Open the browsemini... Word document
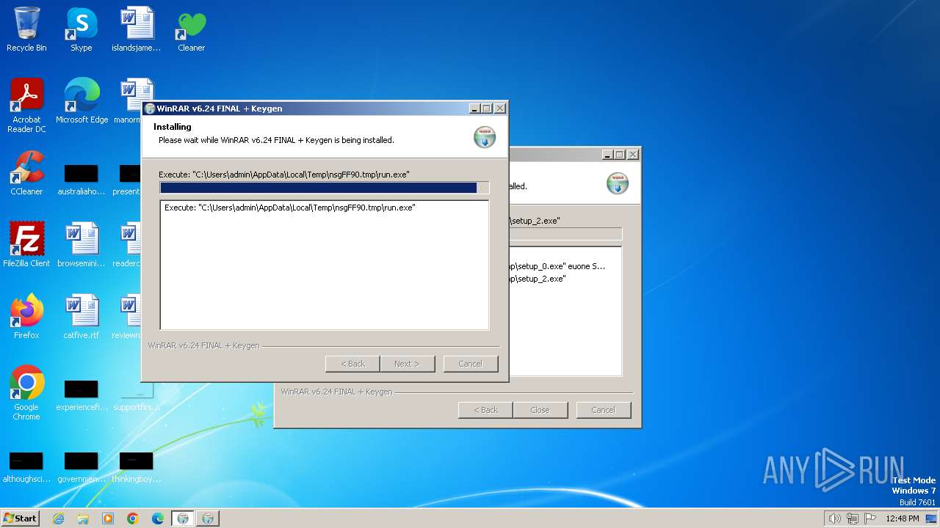This screenshot has height=528, width=940. (x=81, y=245)
